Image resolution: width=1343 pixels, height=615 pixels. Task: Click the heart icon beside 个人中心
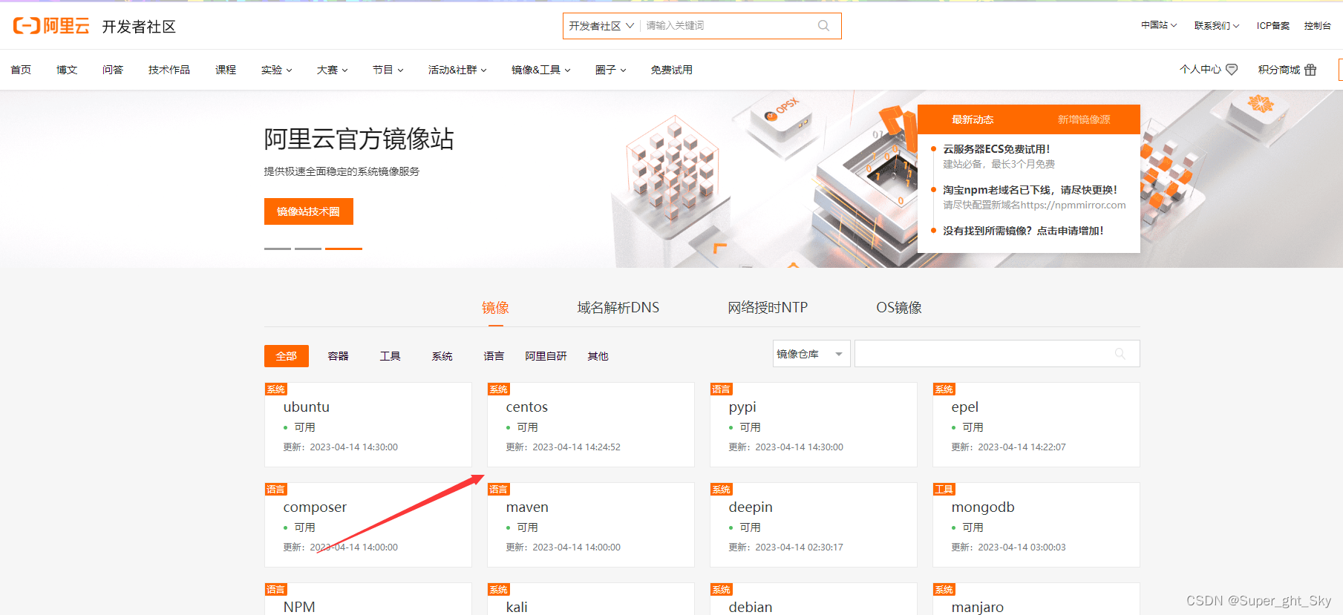pyautogui.click(x=1232, y=69)
